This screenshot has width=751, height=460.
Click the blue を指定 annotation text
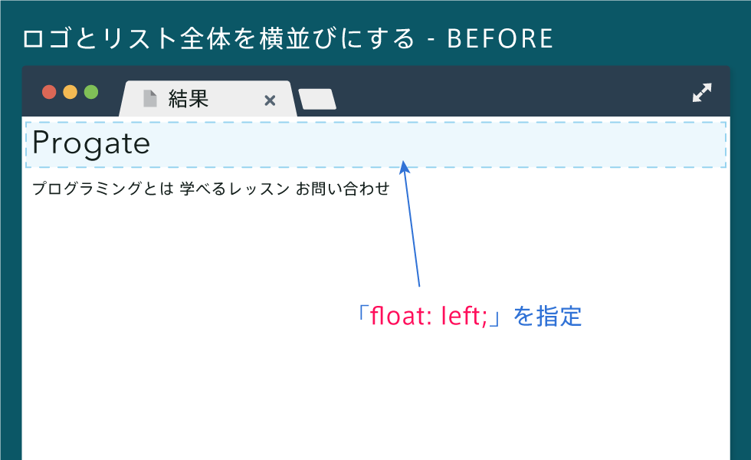click(x=547, y=316)
